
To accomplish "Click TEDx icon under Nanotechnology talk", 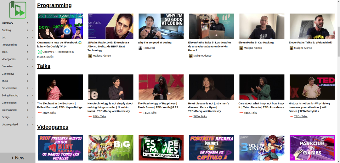I will coord(90,116).
